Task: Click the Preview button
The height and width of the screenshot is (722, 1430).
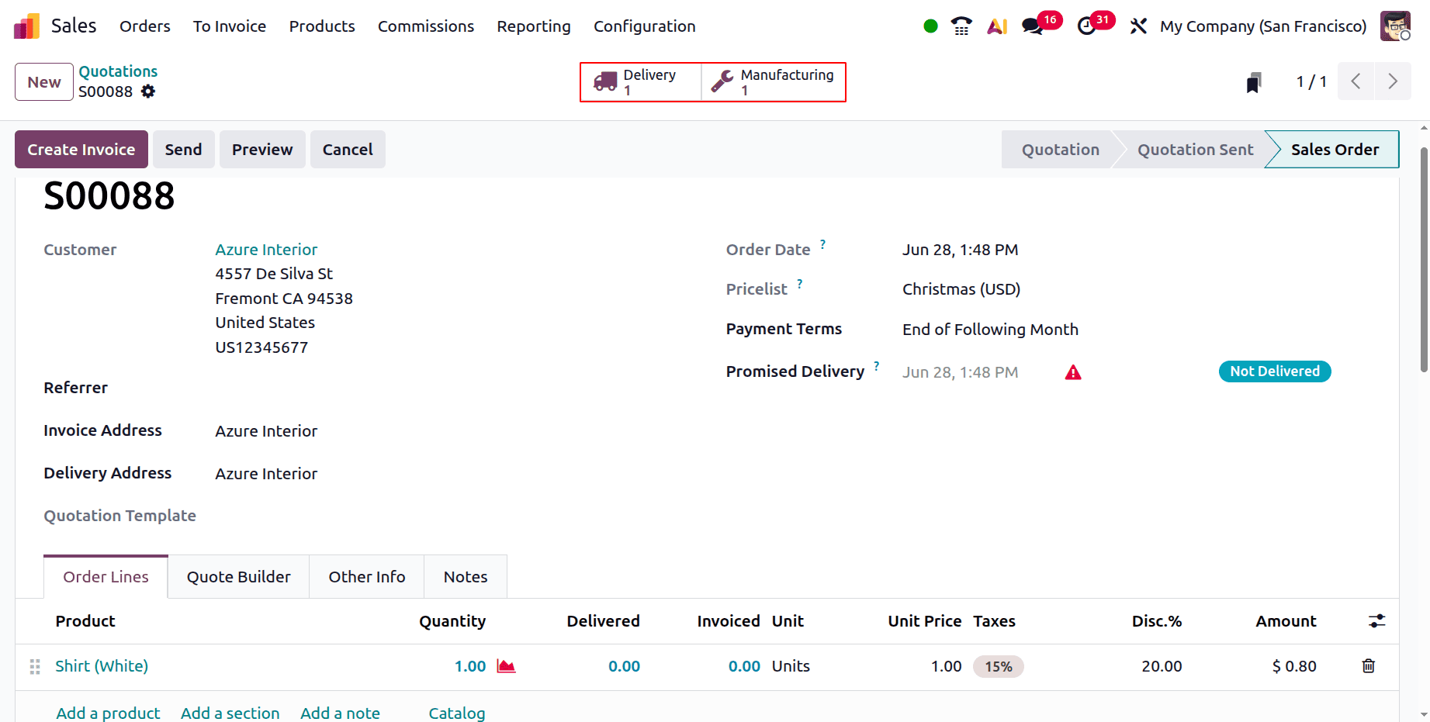Action: [262, 150]
